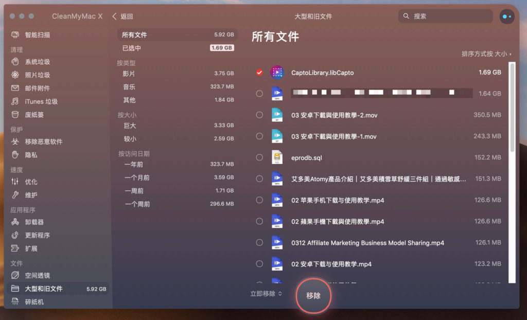Screen dimensions: 527x320
Task: Click the file list vertical scrollbar
Action: (512, 108)
